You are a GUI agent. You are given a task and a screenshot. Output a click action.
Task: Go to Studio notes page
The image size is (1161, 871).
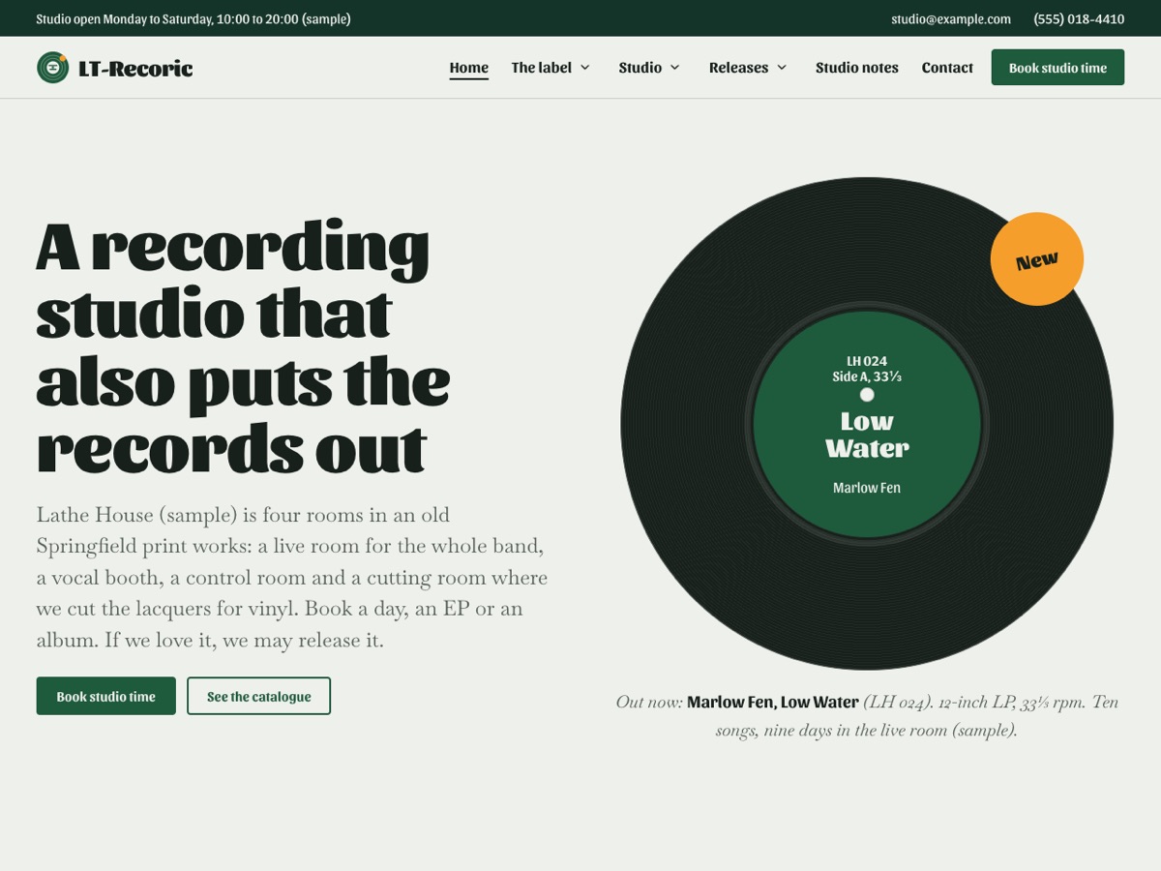[x=857, y=68]
